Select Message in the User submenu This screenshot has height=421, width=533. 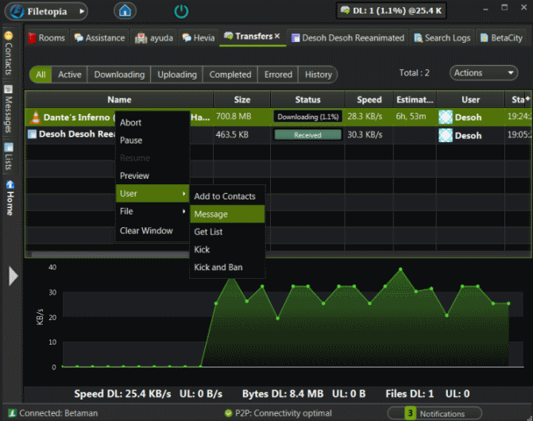pos(227,214)
